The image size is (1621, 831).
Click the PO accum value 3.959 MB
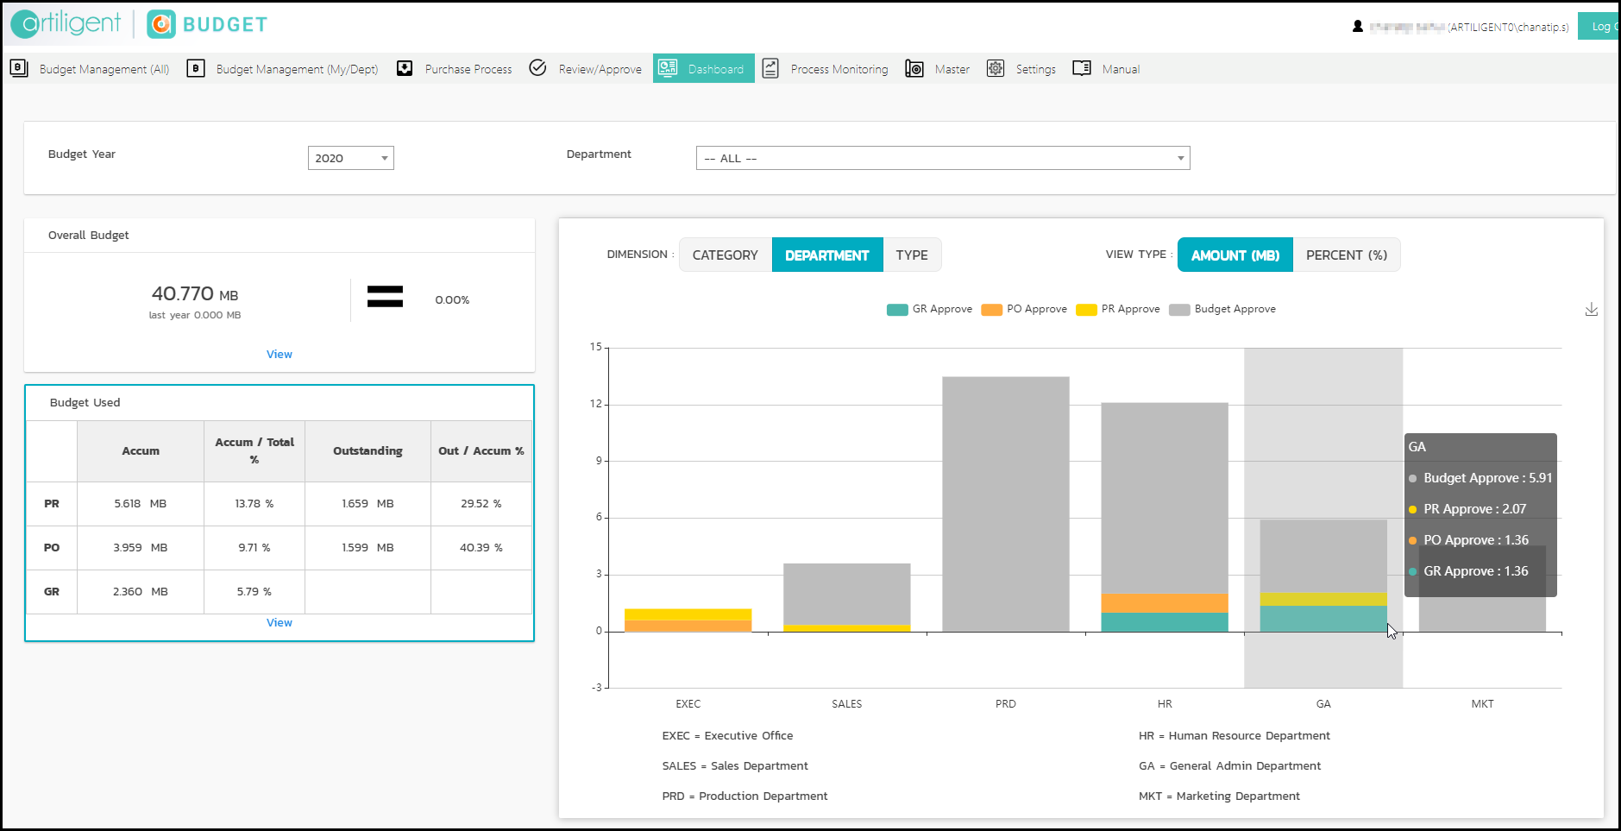141,548
